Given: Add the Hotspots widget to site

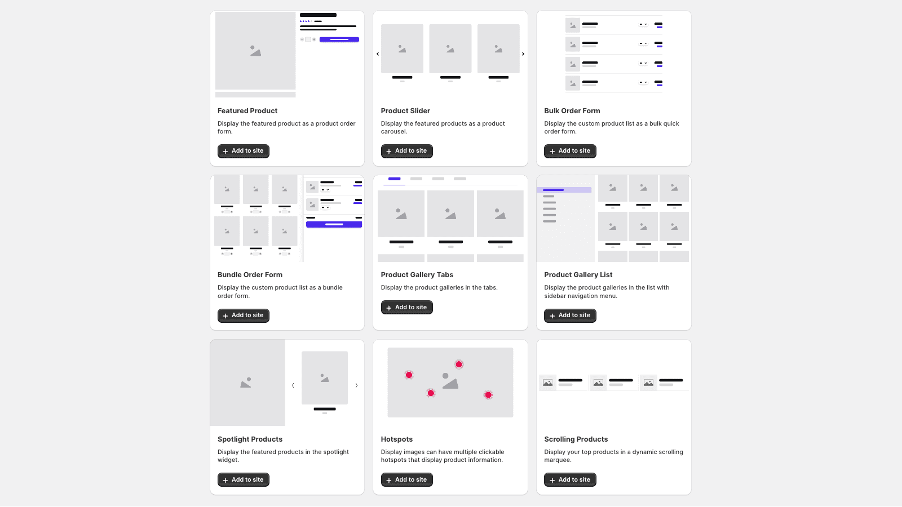Looking at the screenshot, I should tap(406, 479).
